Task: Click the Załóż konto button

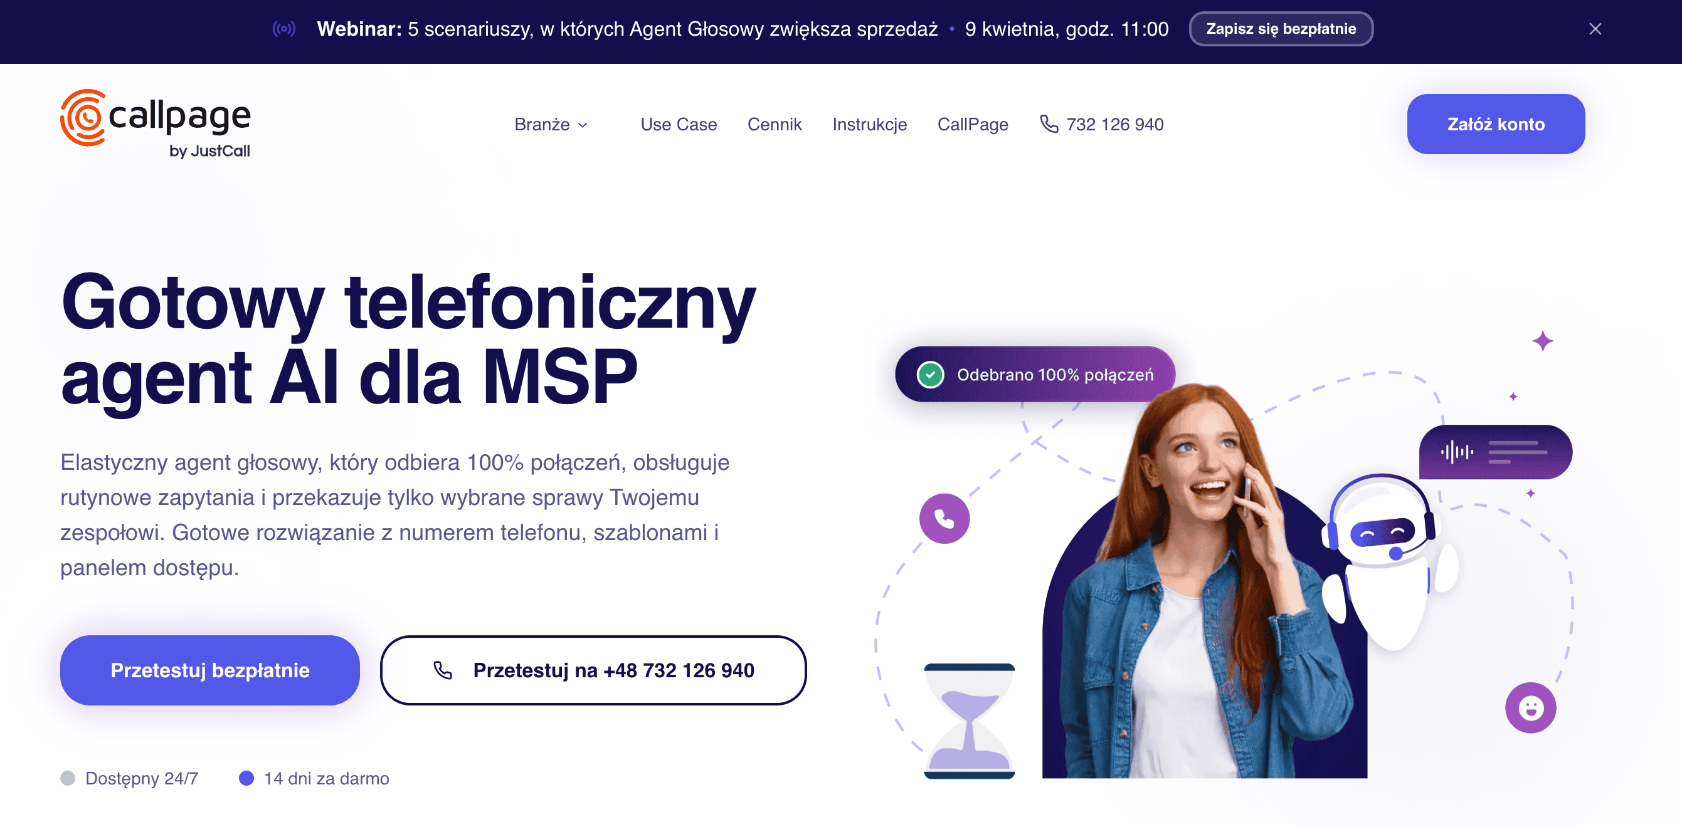Action: (x=1495, y=124)
